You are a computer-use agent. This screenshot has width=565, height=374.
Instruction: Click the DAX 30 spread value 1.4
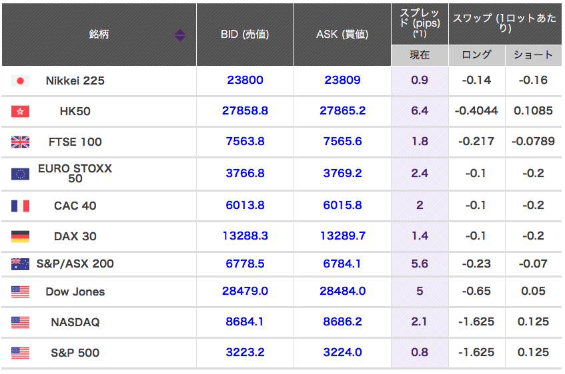point(420,236)
